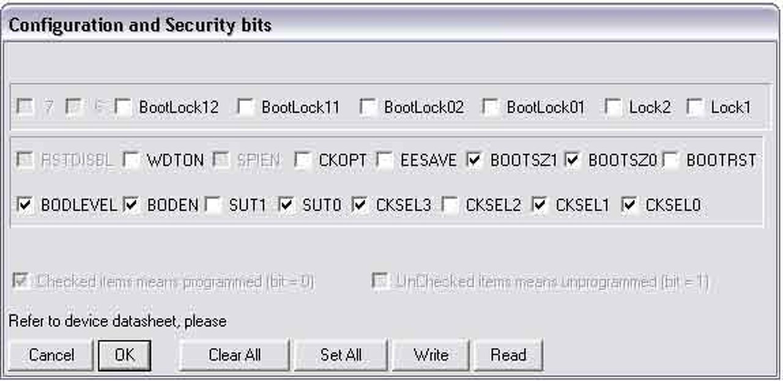Toggle the CKSEL2 clock select bit
The height and width of the screenshot is (381, 783).
click(x=450, y=205)
